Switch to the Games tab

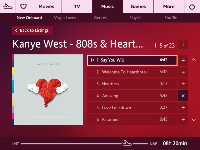(138, 7)
